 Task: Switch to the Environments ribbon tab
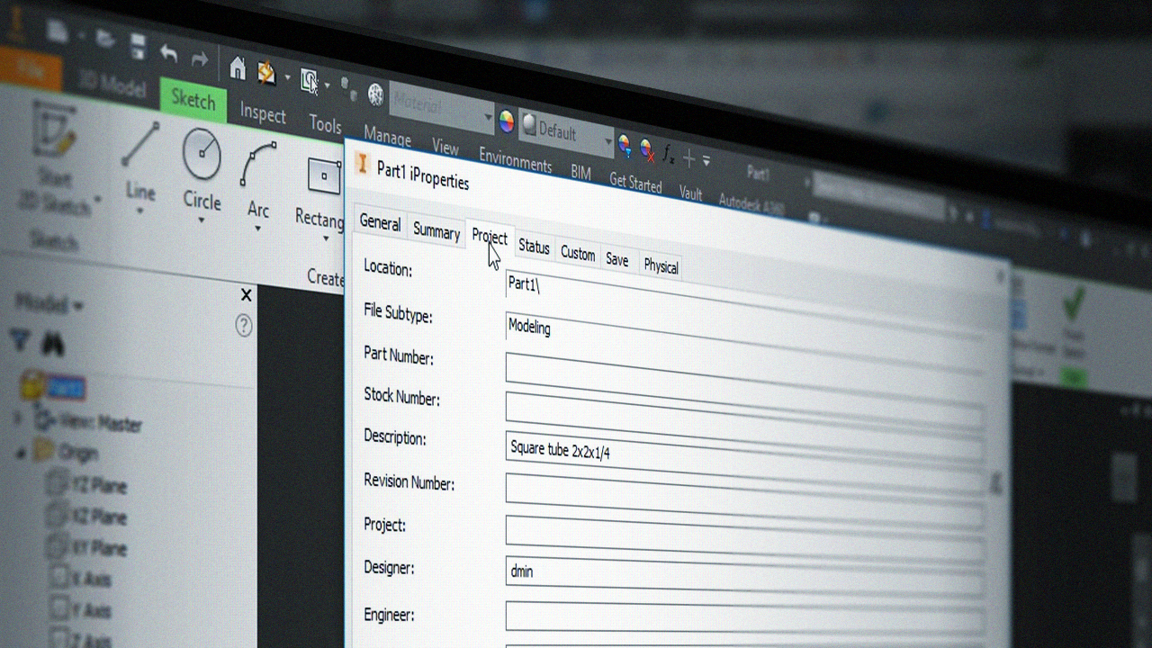point(515,161)
